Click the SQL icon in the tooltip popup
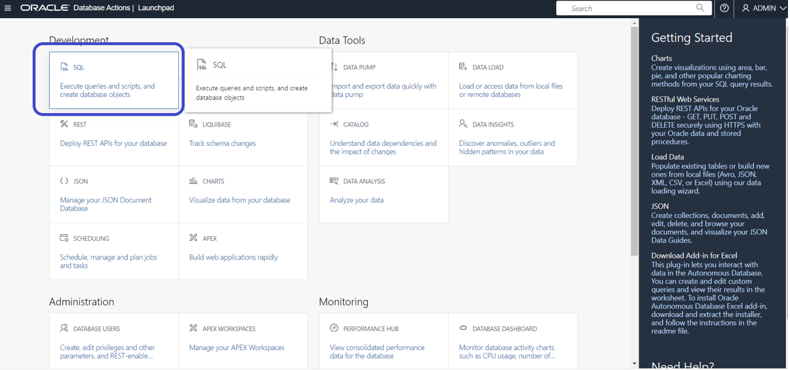The height and width of the screenshot is (370, 790). 202,65
